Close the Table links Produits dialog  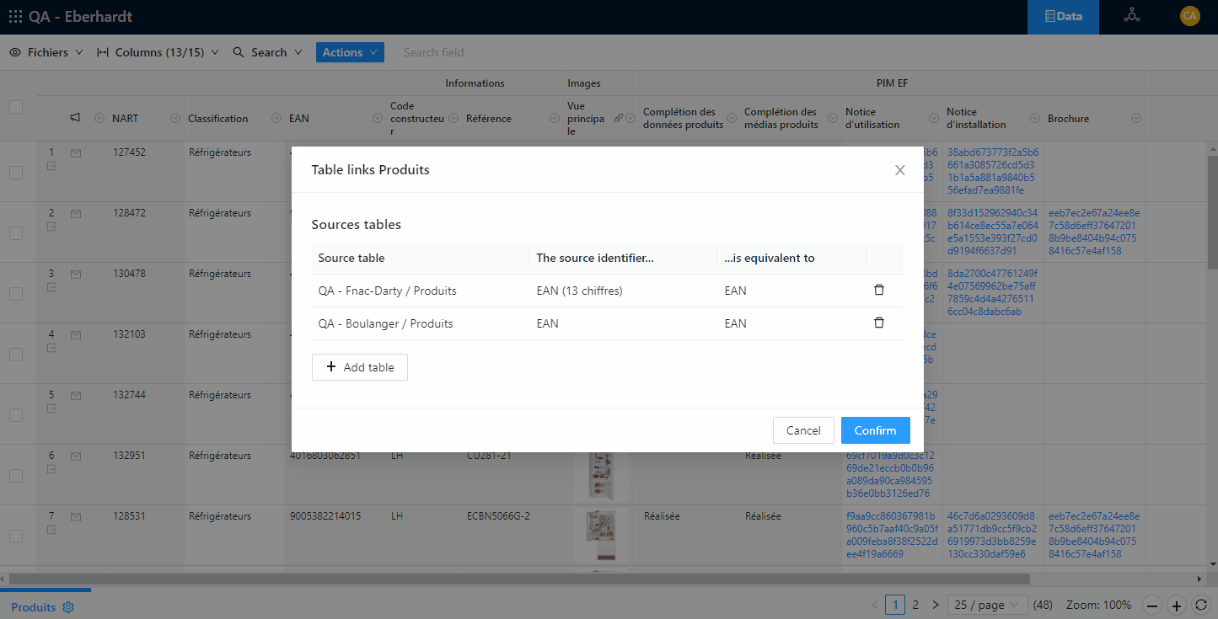(x=899, y=170)
